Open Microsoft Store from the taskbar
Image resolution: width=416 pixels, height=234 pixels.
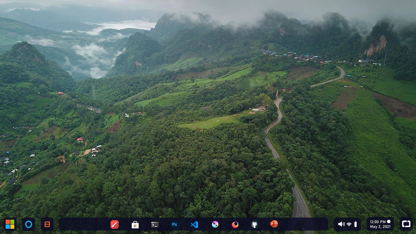coord(135,224)
